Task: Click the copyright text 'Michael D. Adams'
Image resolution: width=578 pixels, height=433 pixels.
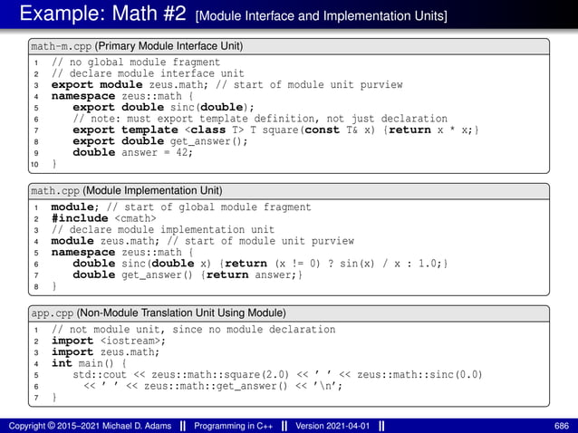Action: pyautogui.click(x=137, y=427)
